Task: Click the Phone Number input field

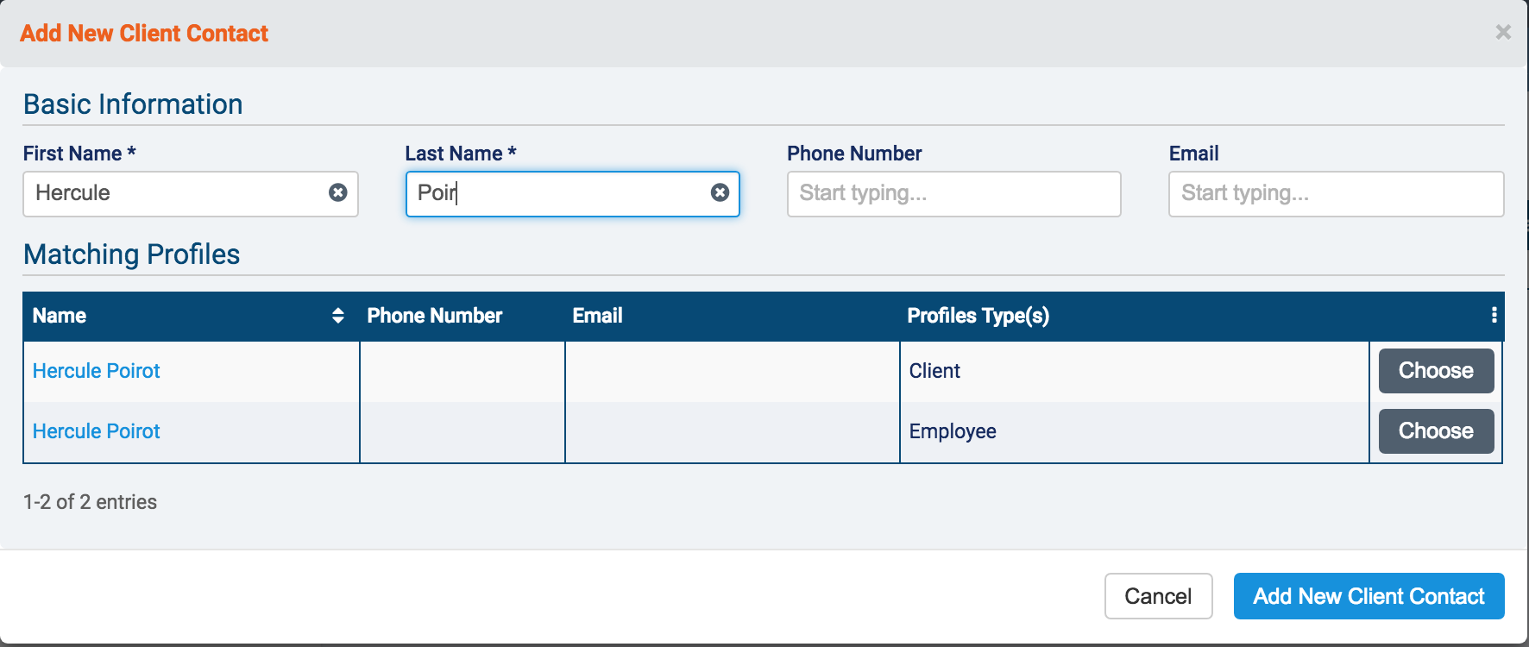Action: (x=953, y=193)
